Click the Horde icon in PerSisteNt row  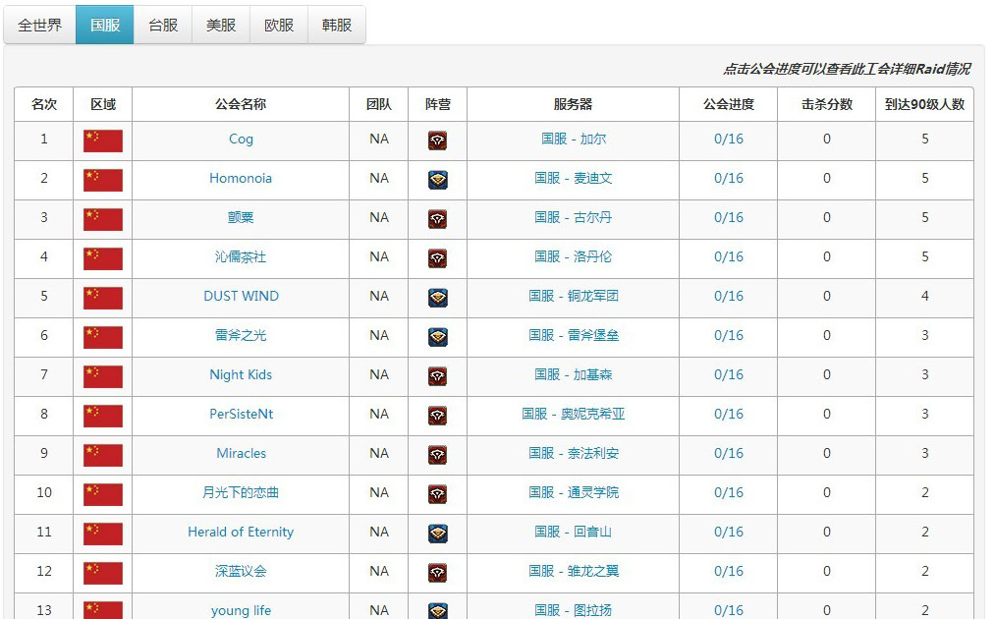tap(437, 416)
